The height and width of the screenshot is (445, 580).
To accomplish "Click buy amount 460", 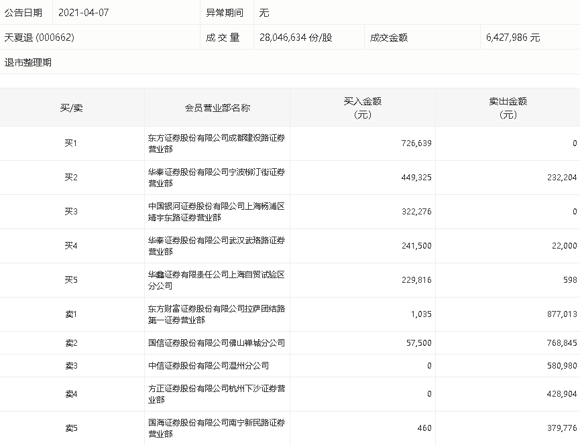I will [x=424, y=428].
